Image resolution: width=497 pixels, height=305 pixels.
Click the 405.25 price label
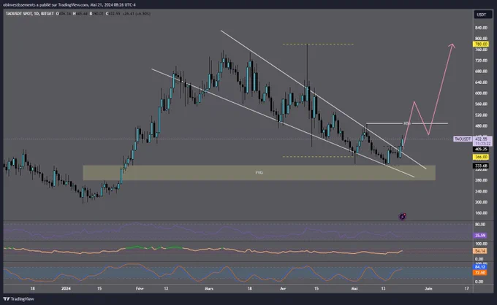click(x=481, y=149)
